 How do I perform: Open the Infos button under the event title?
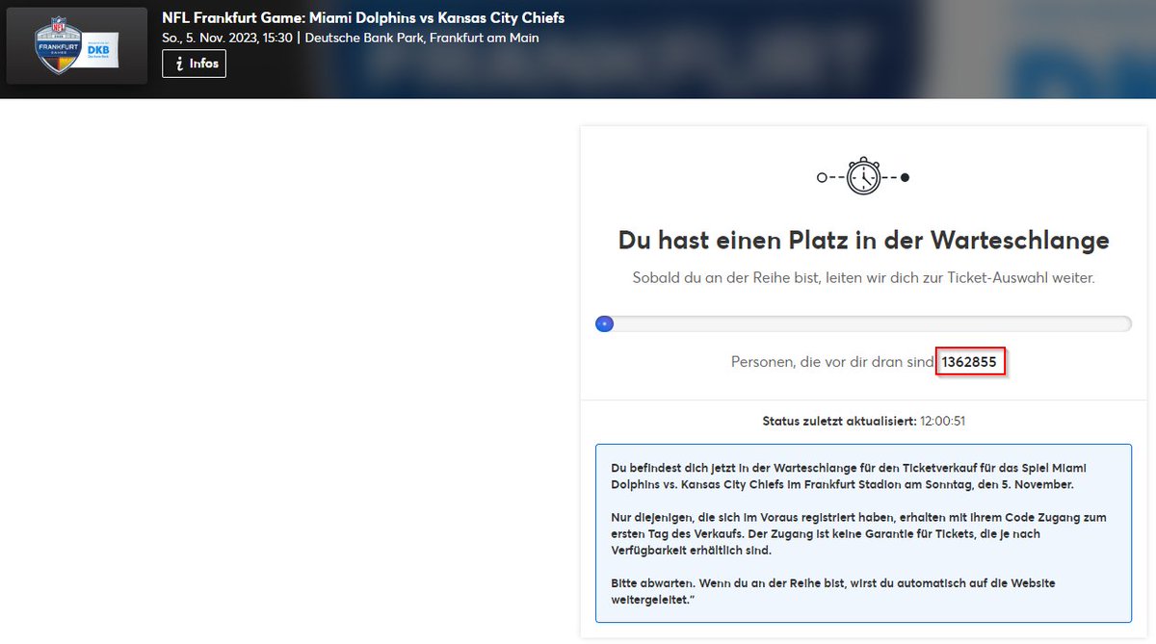coord(194,64)
